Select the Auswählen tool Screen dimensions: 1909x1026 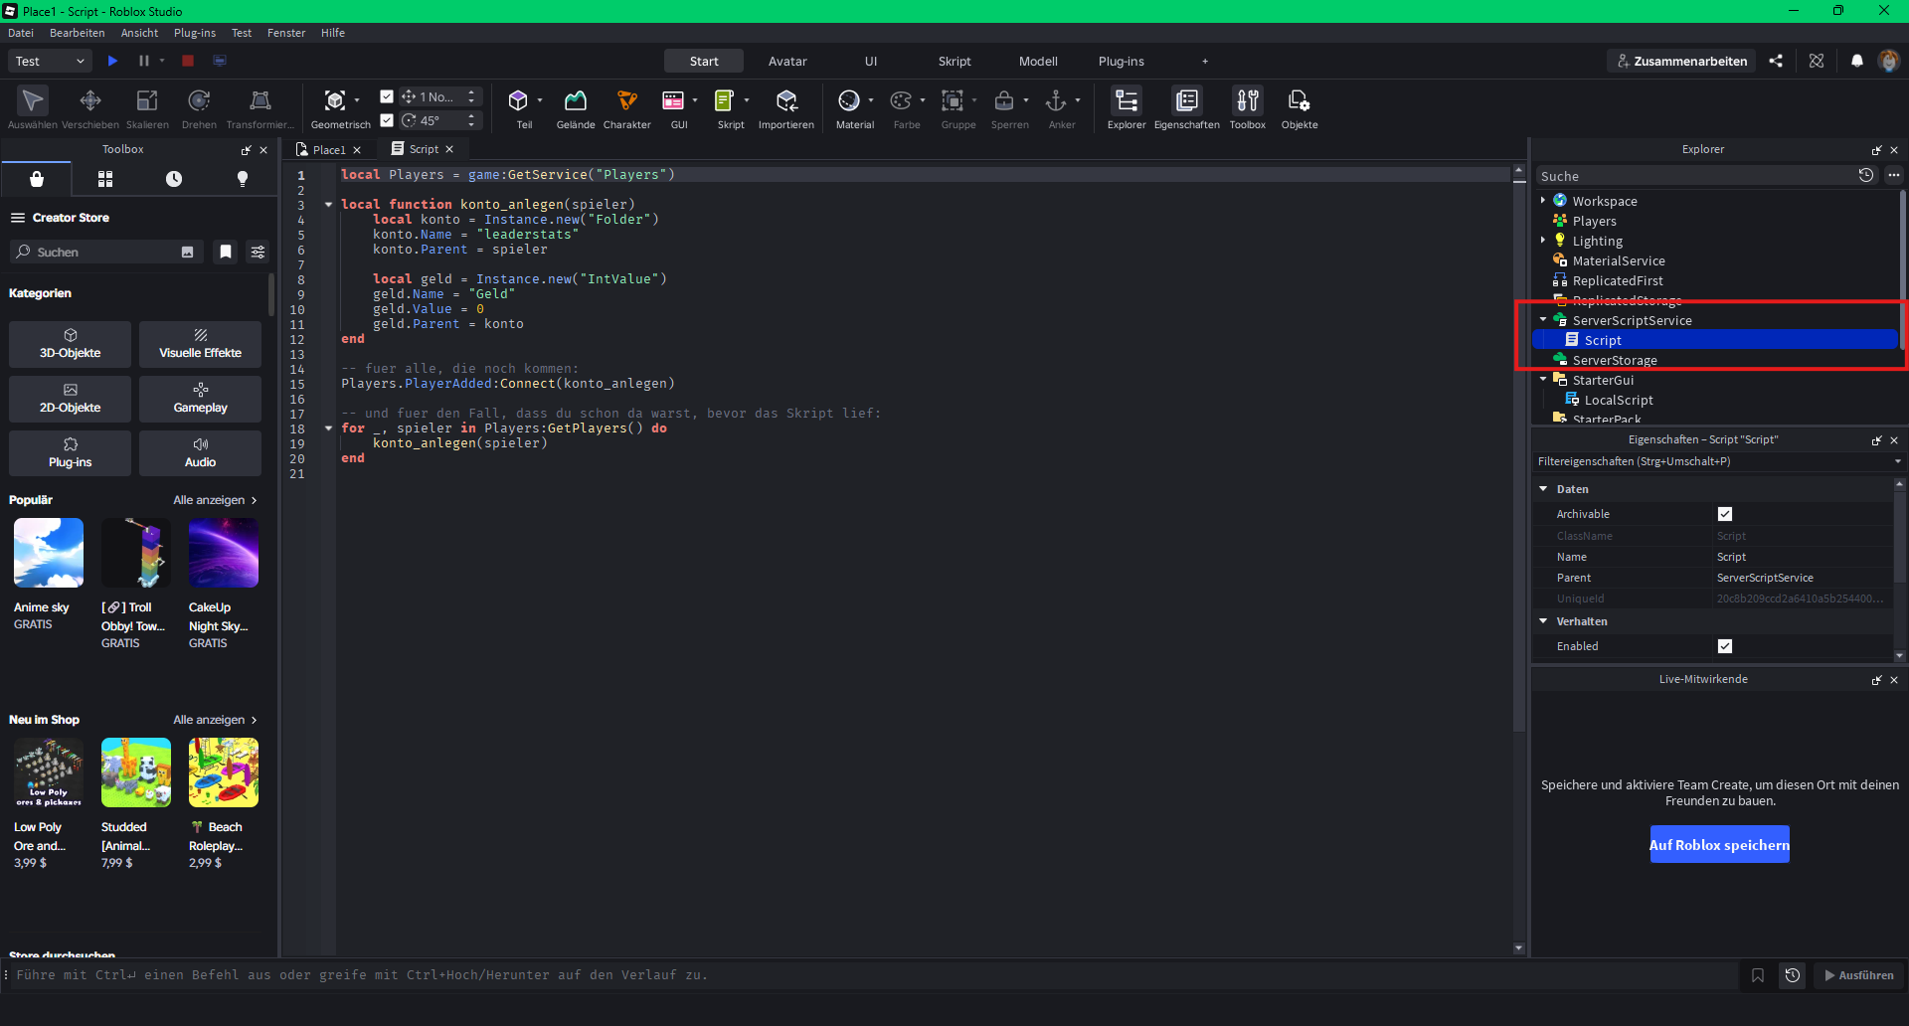coord(33,107)
